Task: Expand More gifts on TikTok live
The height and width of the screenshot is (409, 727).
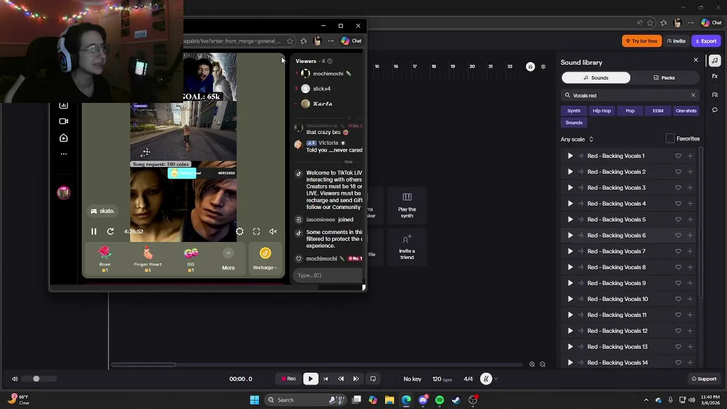Action: [x=228, y=259]
